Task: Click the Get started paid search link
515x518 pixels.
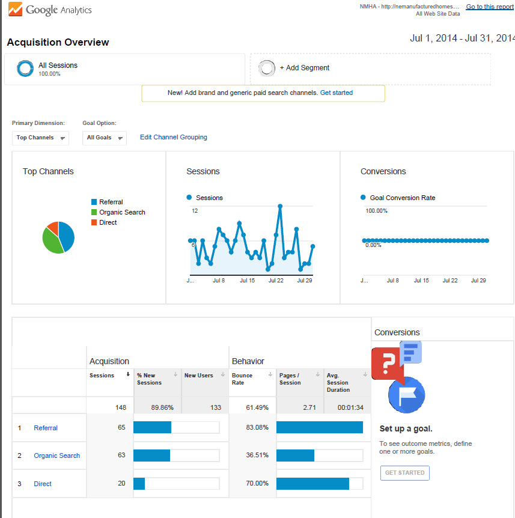Action: coord(337,93)
